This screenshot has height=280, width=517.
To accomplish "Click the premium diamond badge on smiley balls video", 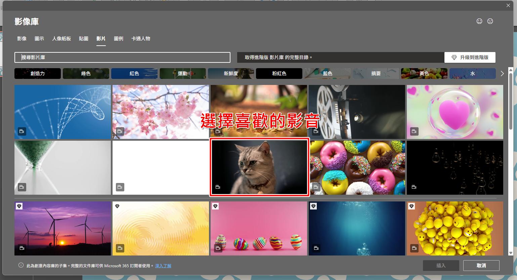I will (x=412, y=206).
